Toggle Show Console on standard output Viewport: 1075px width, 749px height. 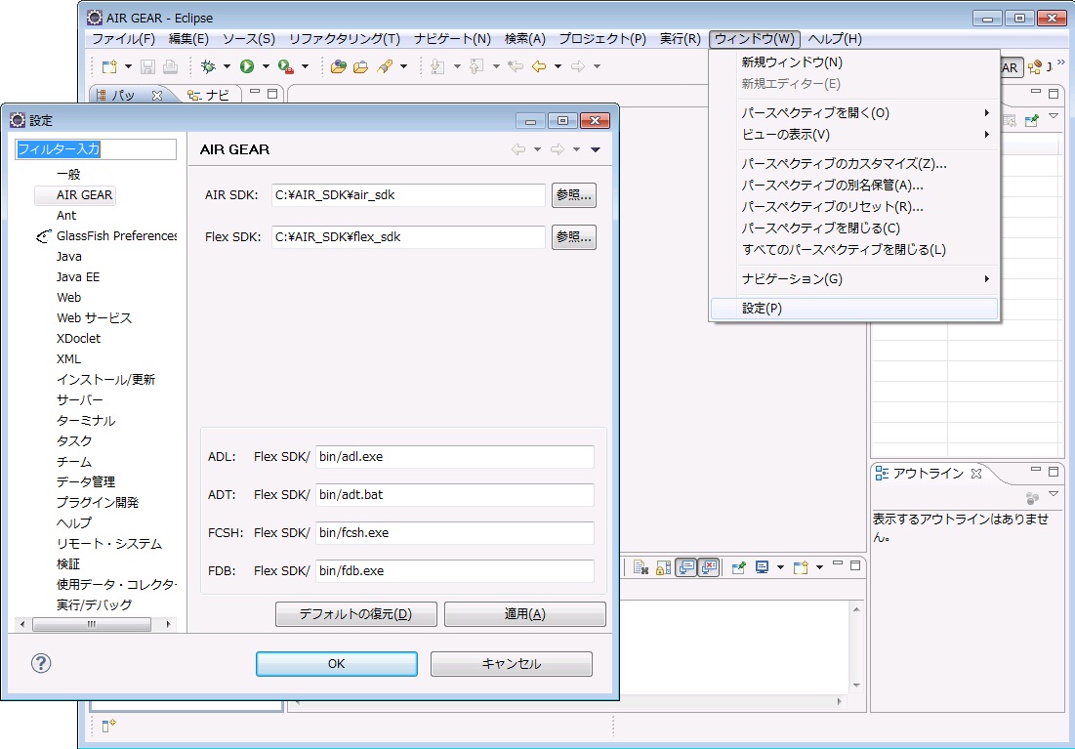(x=686, y=567)
